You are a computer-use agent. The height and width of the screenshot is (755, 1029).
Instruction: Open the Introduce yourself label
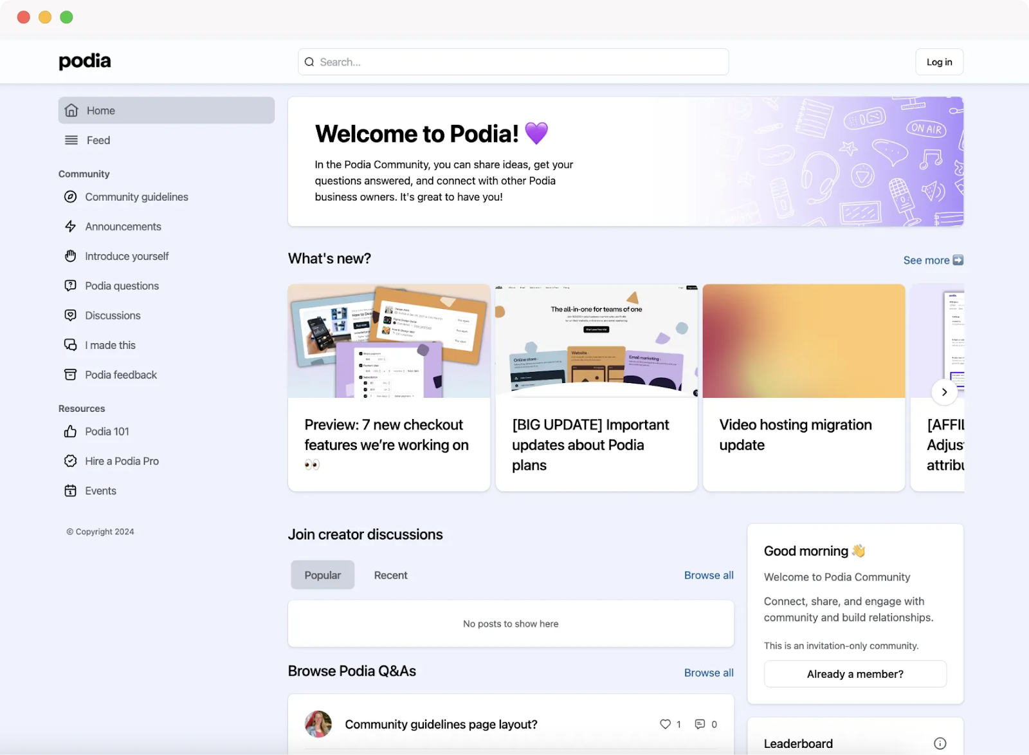(127, 256)
